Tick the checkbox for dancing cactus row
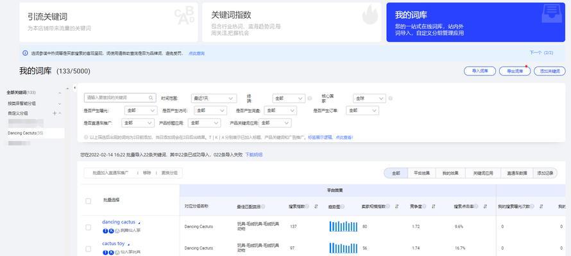Viewport: 571px width, 256px height. 88,227
